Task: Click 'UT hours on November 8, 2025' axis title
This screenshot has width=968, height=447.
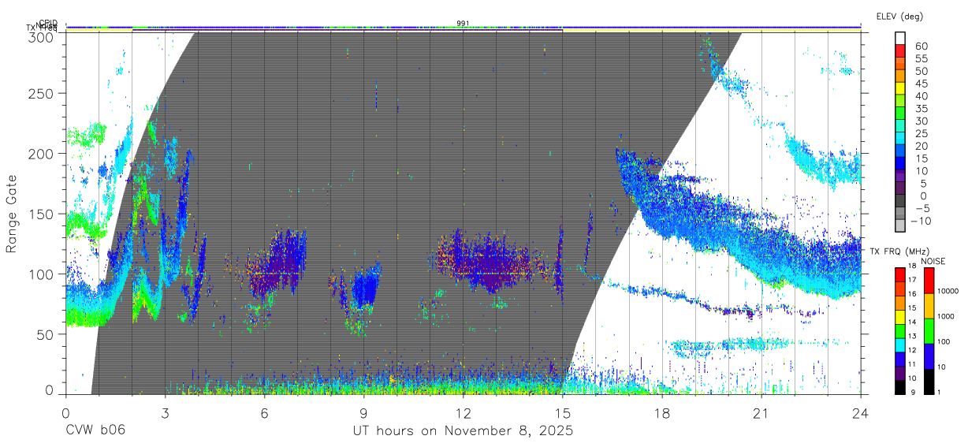Action: pyautogui.click(x=462, y=431)
